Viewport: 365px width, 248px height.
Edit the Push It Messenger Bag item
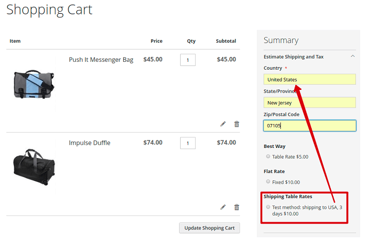click(x=223, y=124)
